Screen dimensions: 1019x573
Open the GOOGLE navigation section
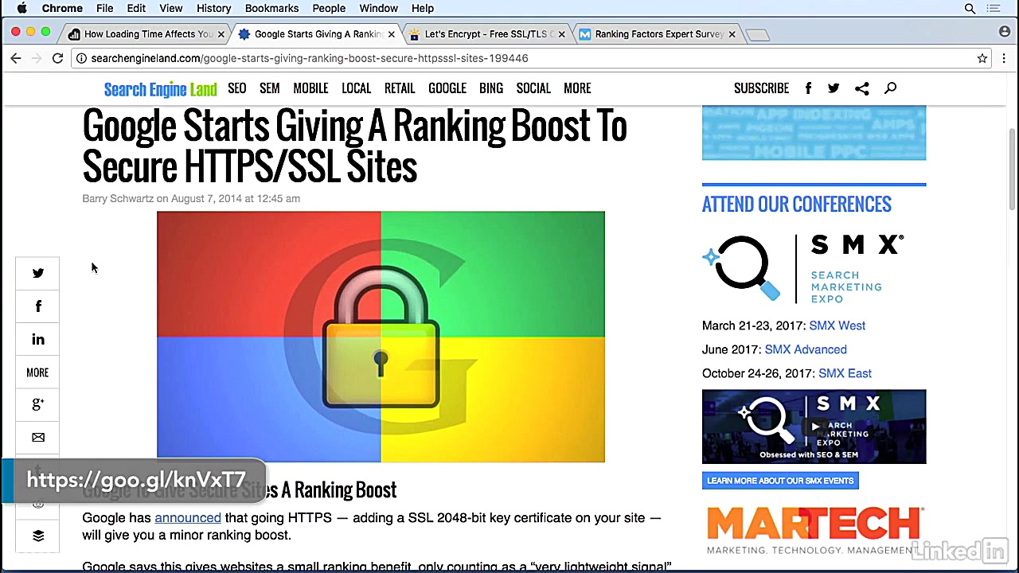[x=447, y=88]
